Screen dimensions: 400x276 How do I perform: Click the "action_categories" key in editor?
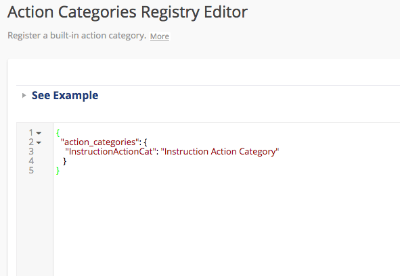click(99, 142)
